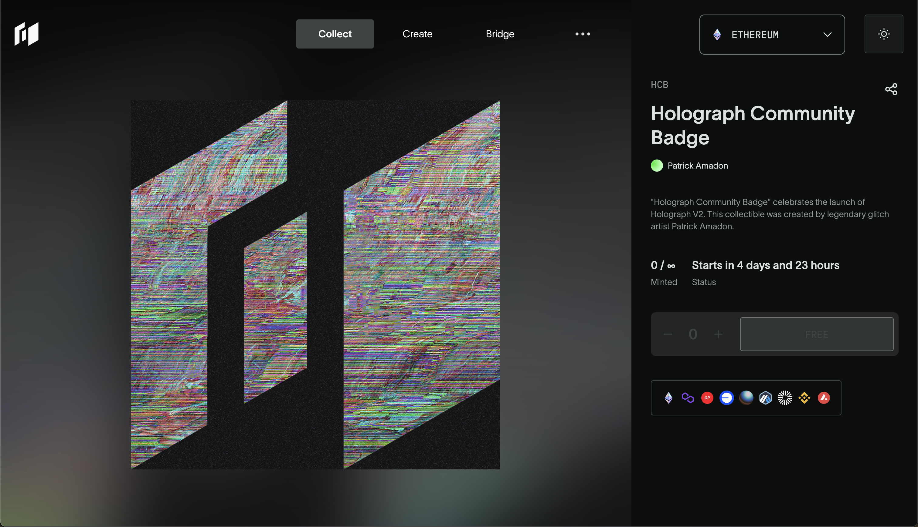Screen dimensions: 918x527
Task: Go to the Bridge tab
Action: [500, 34]
